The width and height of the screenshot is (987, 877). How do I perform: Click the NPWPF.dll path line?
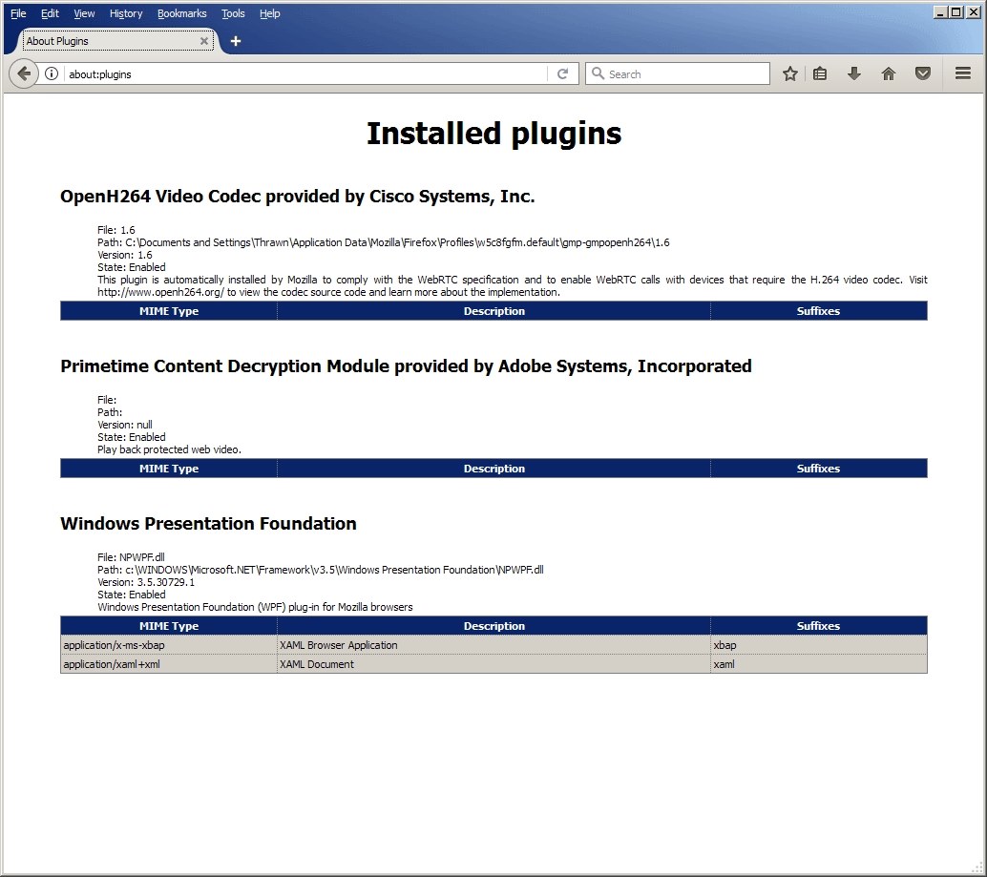(321, 570)
